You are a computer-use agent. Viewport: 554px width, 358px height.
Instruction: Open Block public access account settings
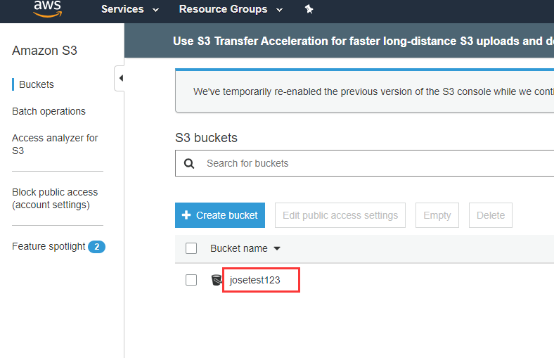(x=55, y=198)
